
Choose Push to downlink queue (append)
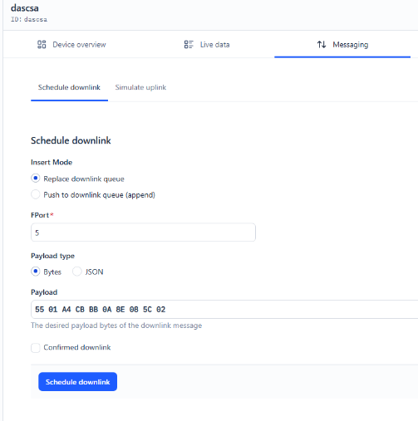[x=36, y=194]
